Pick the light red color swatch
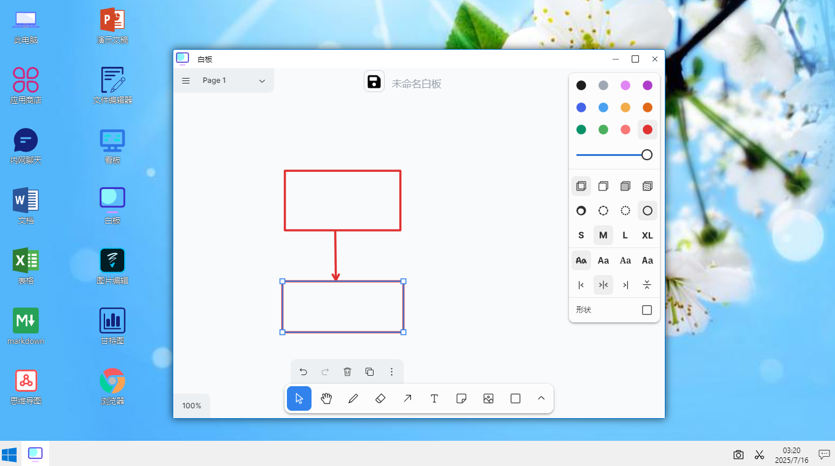Image resolution: width=835 pixels, height=466 pixels. (625, 130)
